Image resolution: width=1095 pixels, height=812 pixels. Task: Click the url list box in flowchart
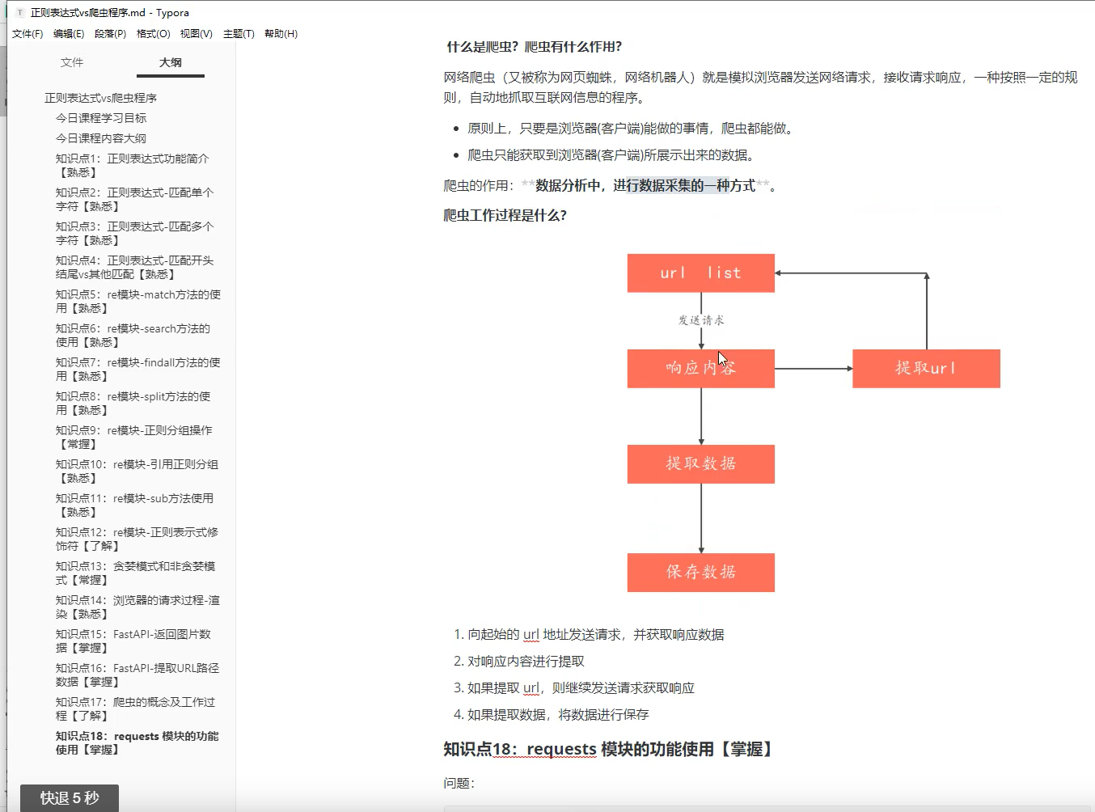click(x=701, y=273)
